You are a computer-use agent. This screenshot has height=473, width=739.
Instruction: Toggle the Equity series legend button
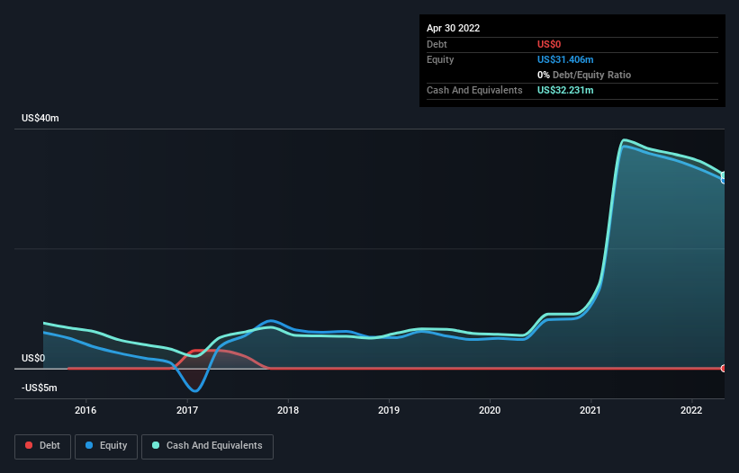pos(106,446)
